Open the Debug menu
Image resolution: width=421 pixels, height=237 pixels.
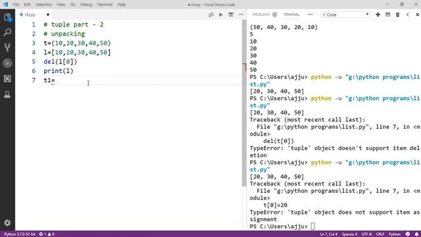[86, 5]
